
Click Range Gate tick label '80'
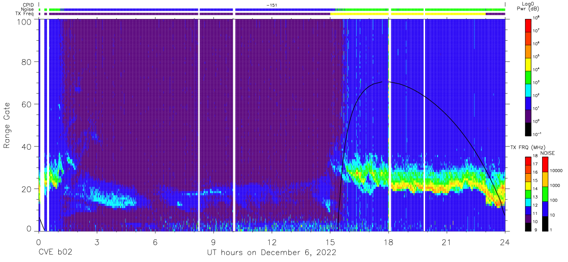coord(26,61)
